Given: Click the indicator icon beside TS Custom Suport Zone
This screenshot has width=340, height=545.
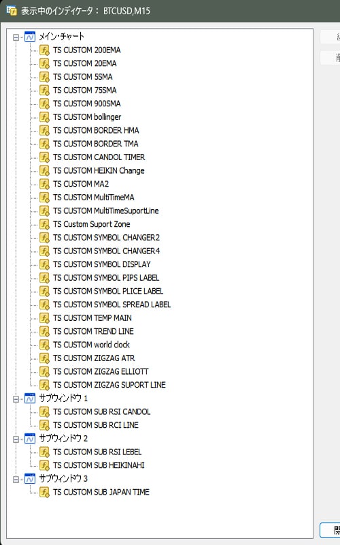Looking at the screenshot, I should click(x=44, y=224).
